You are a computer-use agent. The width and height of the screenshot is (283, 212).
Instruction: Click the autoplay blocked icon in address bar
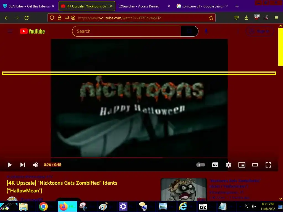[x=73, y=18]
